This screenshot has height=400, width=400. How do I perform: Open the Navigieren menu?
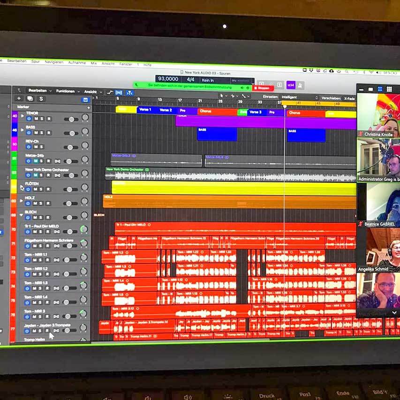[53, 62]
